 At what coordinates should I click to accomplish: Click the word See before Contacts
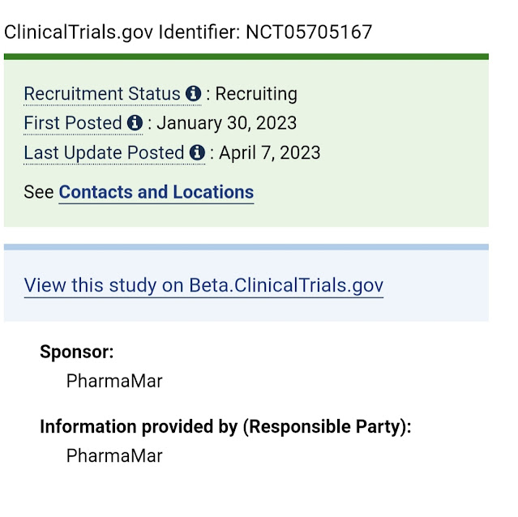click(x=40, y=192)
